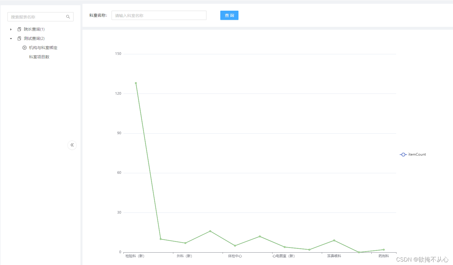453x265 pixels.
Task: Click the 科室名称 input field
Action: pyautogui.click(x=159, y=15)
